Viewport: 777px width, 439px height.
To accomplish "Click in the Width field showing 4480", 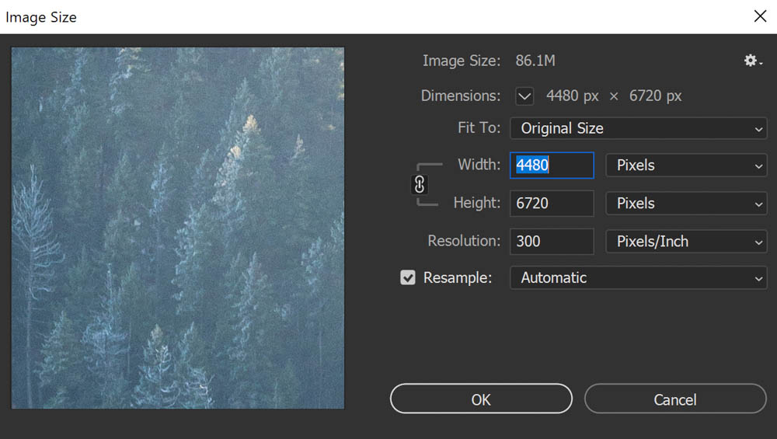I will (552, 165).
